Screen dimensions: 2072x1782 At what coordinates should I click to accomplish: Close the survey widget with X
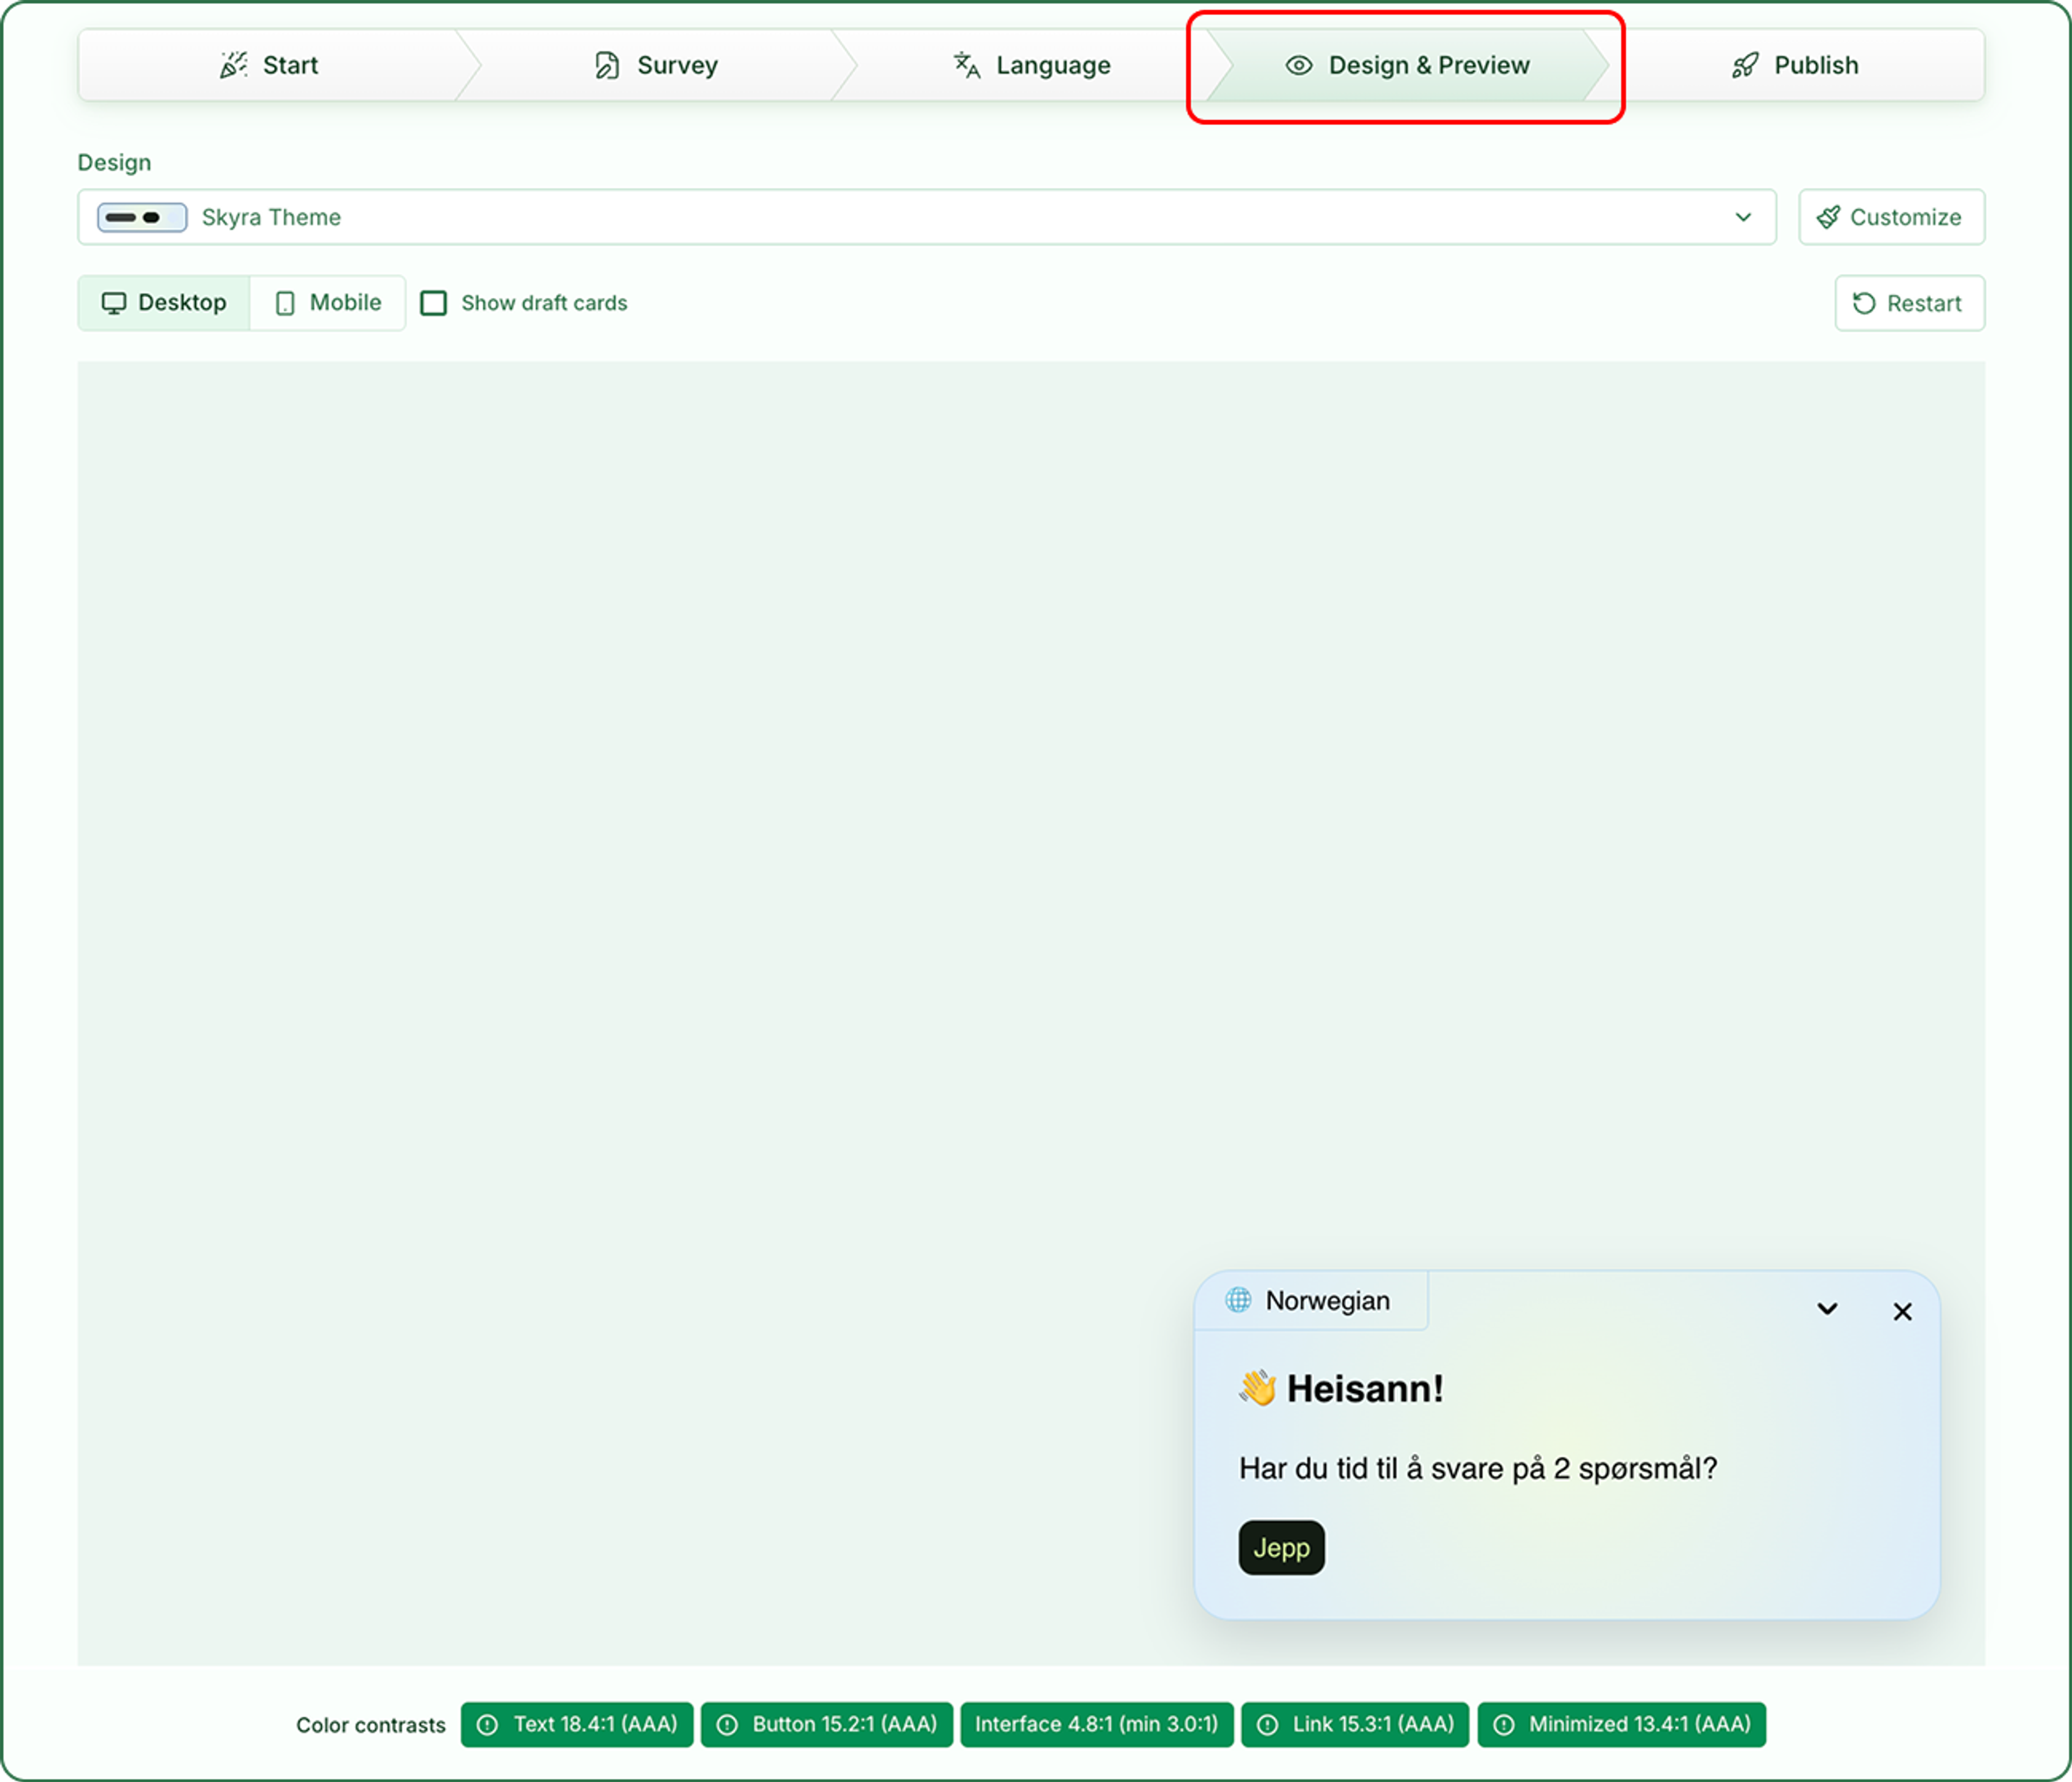point(1902,1311)
